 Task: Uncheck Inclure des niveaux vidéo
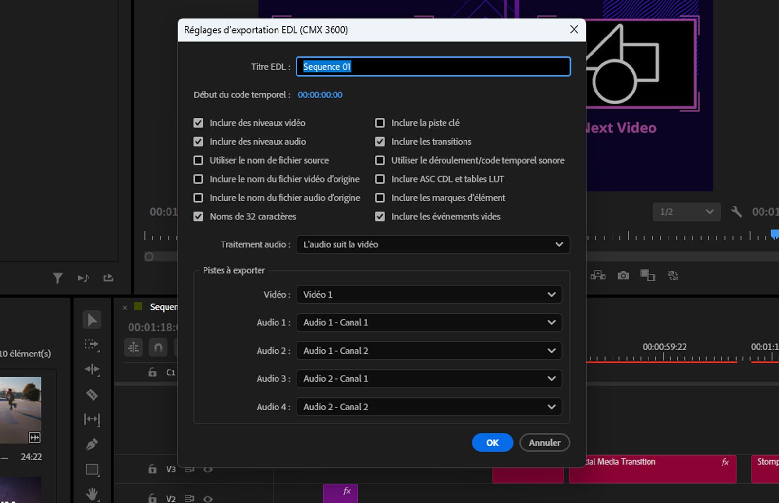(198, 123)
